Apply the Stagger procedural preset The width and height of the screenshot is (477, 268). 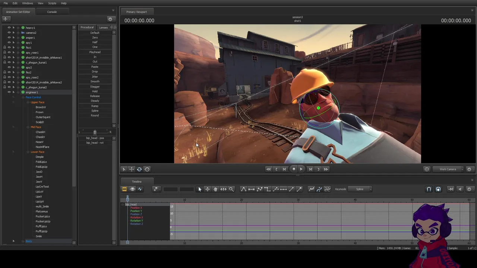click(95, 87)
